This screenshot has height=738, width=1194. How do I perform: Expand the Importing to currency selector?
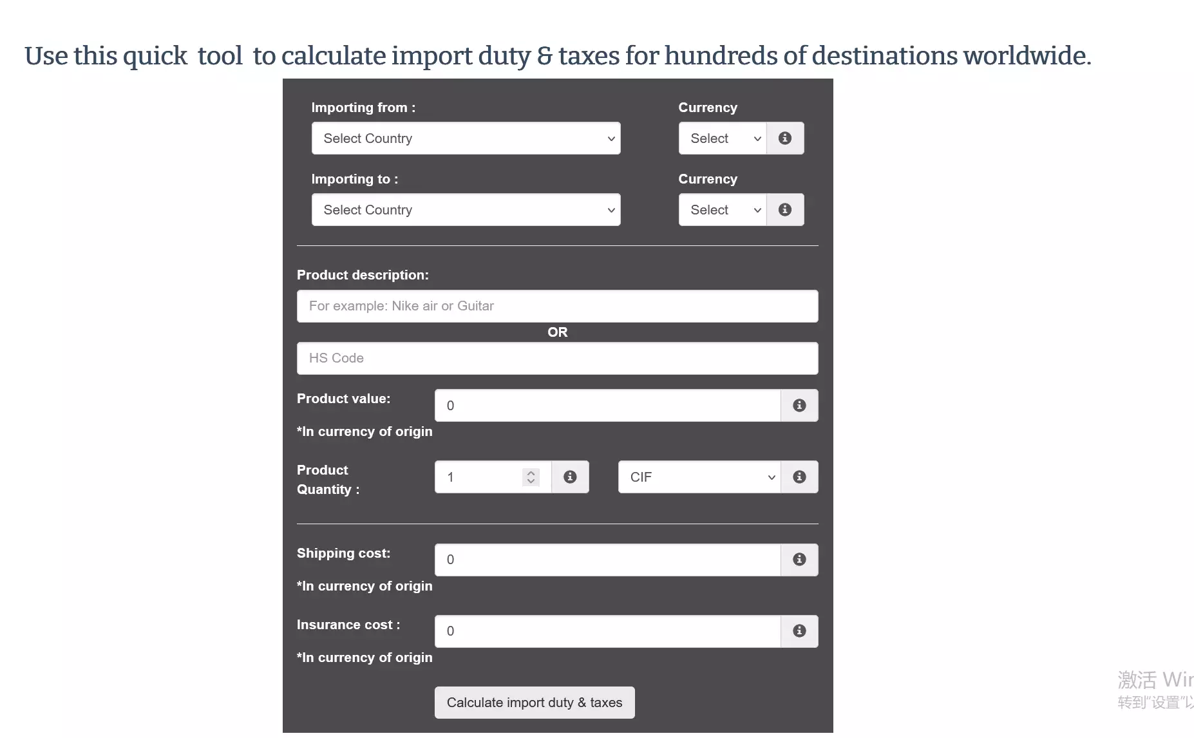tap(723, 210)
